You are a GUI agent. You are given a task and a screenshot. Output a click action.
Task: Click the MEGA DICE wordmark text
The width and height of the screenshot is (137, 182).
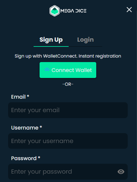73,11
